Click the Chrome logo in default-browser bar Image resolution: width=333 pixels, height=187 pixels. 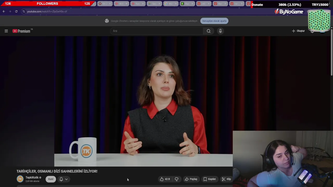pos(107,21)
